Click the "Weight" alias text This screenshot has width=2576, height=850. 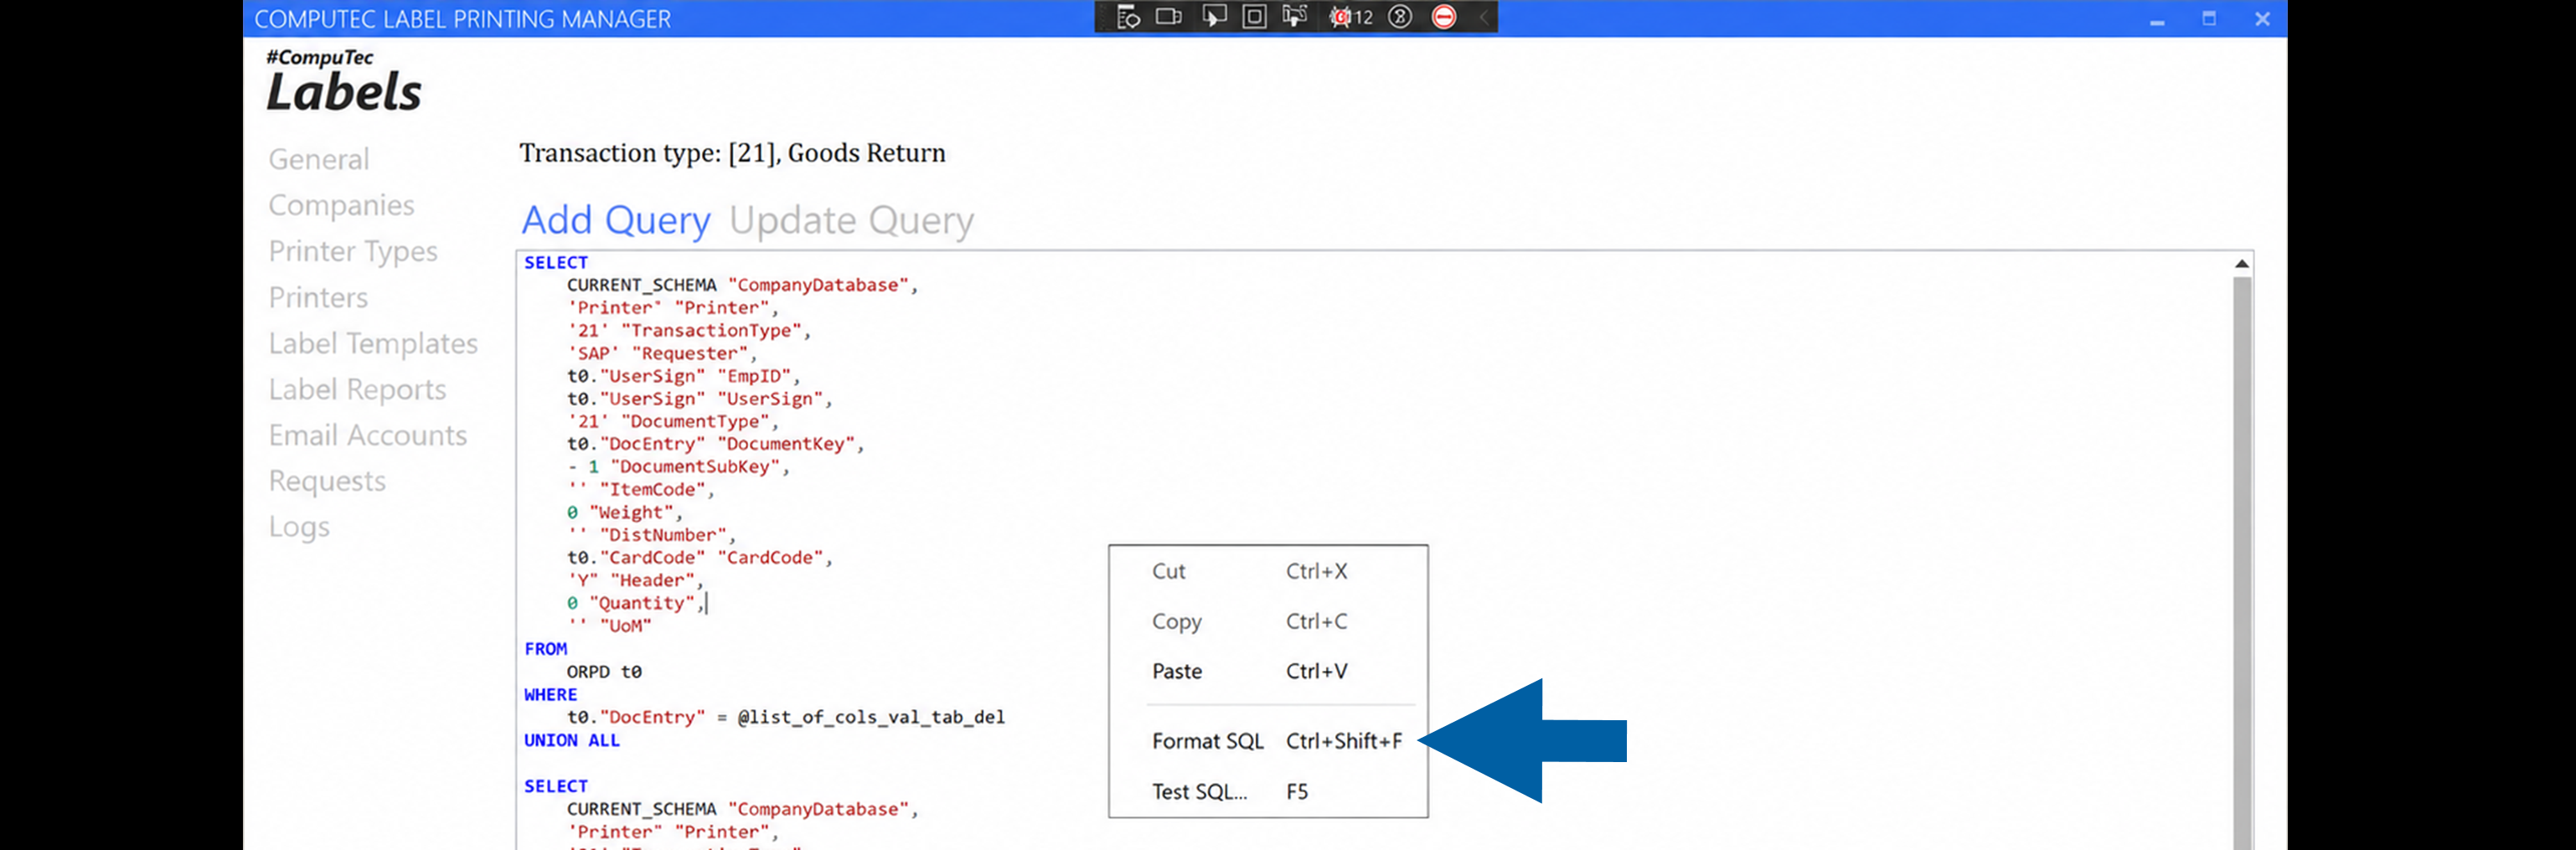click(x=631, y=512)
